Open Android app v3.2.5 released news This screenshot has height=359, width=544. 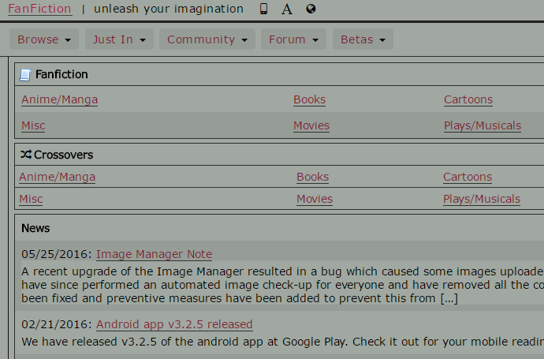174,324
